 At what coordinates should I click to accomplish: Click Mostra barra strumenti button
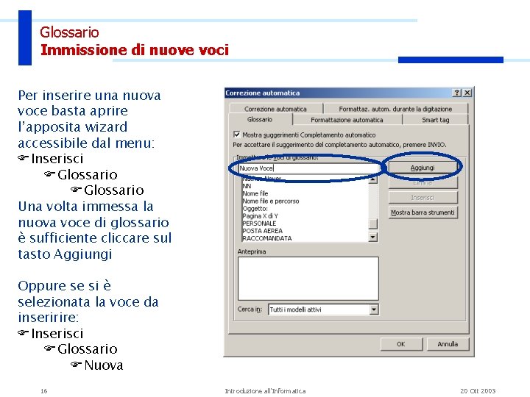point(423,212)
